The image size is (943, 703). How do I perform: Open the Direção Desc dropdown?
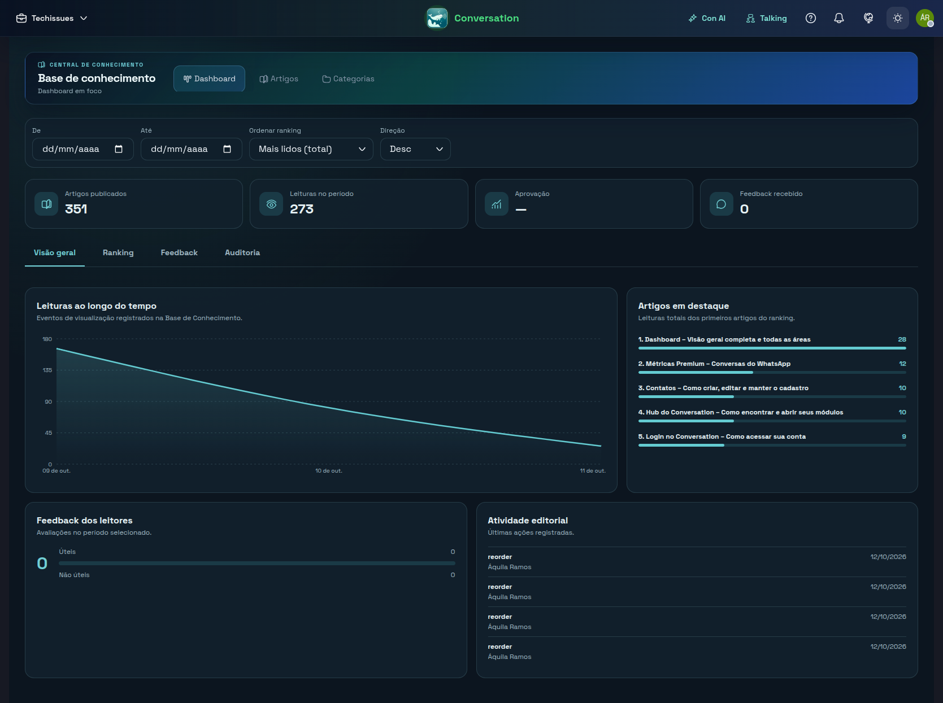tap(415, 149)
